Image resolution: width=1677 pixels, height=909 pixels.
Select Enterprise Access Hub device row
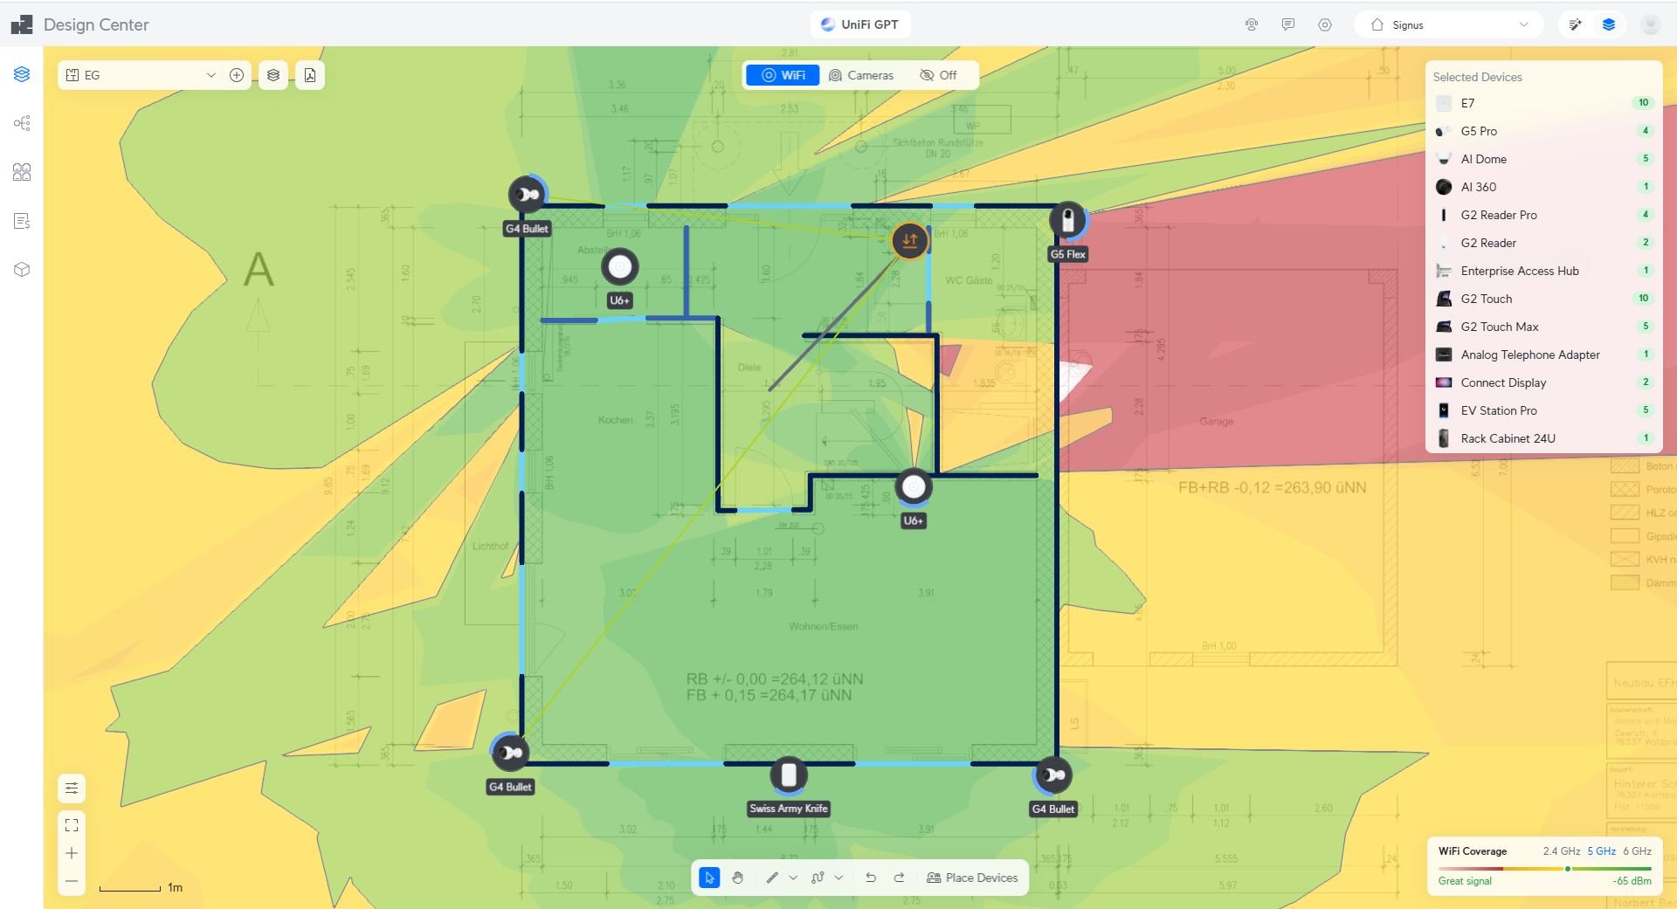coord(1543,271)
